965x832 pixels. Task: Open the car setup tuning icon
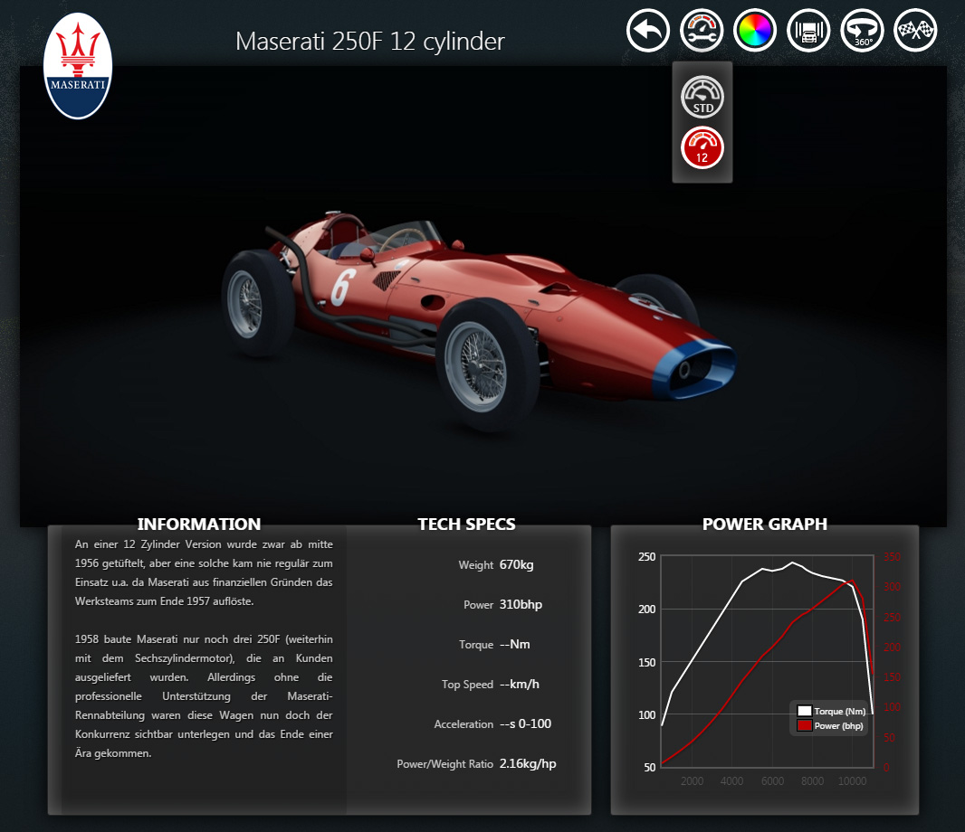tap(702, 30)
